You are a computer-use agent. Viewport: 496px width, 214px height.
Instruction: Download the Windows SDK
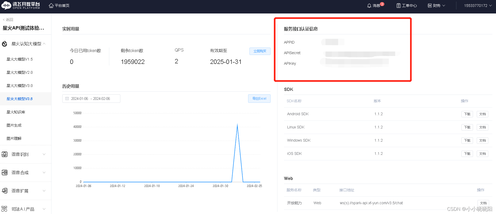[467, 141]
